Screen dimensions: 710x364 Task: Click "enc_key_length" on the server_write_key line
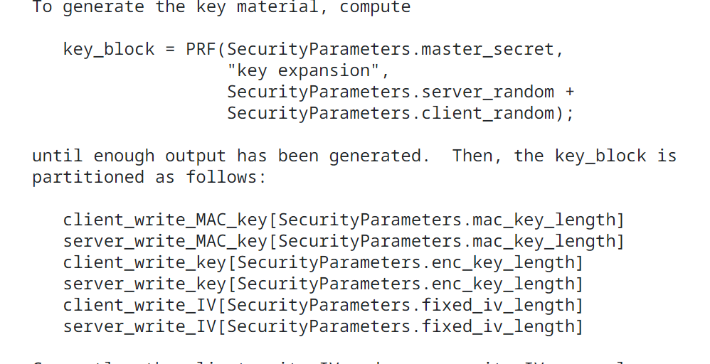(505, 284)
